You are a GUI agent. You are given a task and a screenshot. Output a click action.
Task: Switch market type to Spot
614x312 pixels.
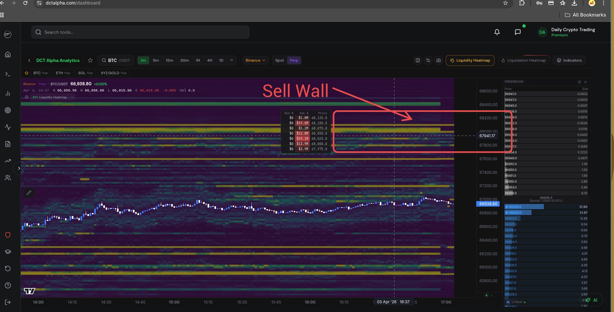pyautogui.click(x=279, y=60)
